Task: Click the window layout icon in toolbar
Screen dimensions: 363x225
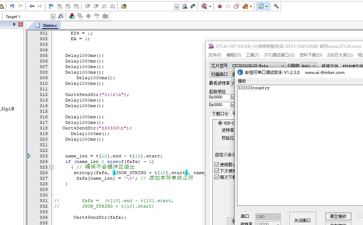Action: pos(261,6)
